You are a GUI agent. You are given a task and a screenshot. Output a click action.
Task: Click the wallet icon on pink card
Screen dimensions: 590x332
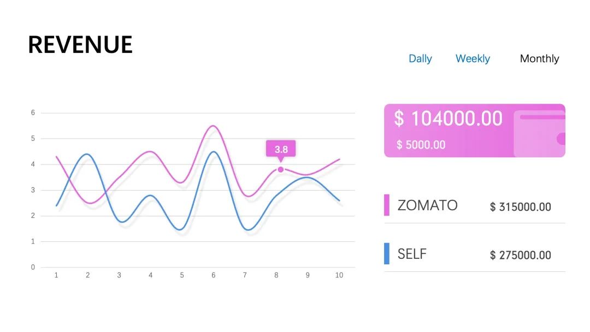pos(540,134)
